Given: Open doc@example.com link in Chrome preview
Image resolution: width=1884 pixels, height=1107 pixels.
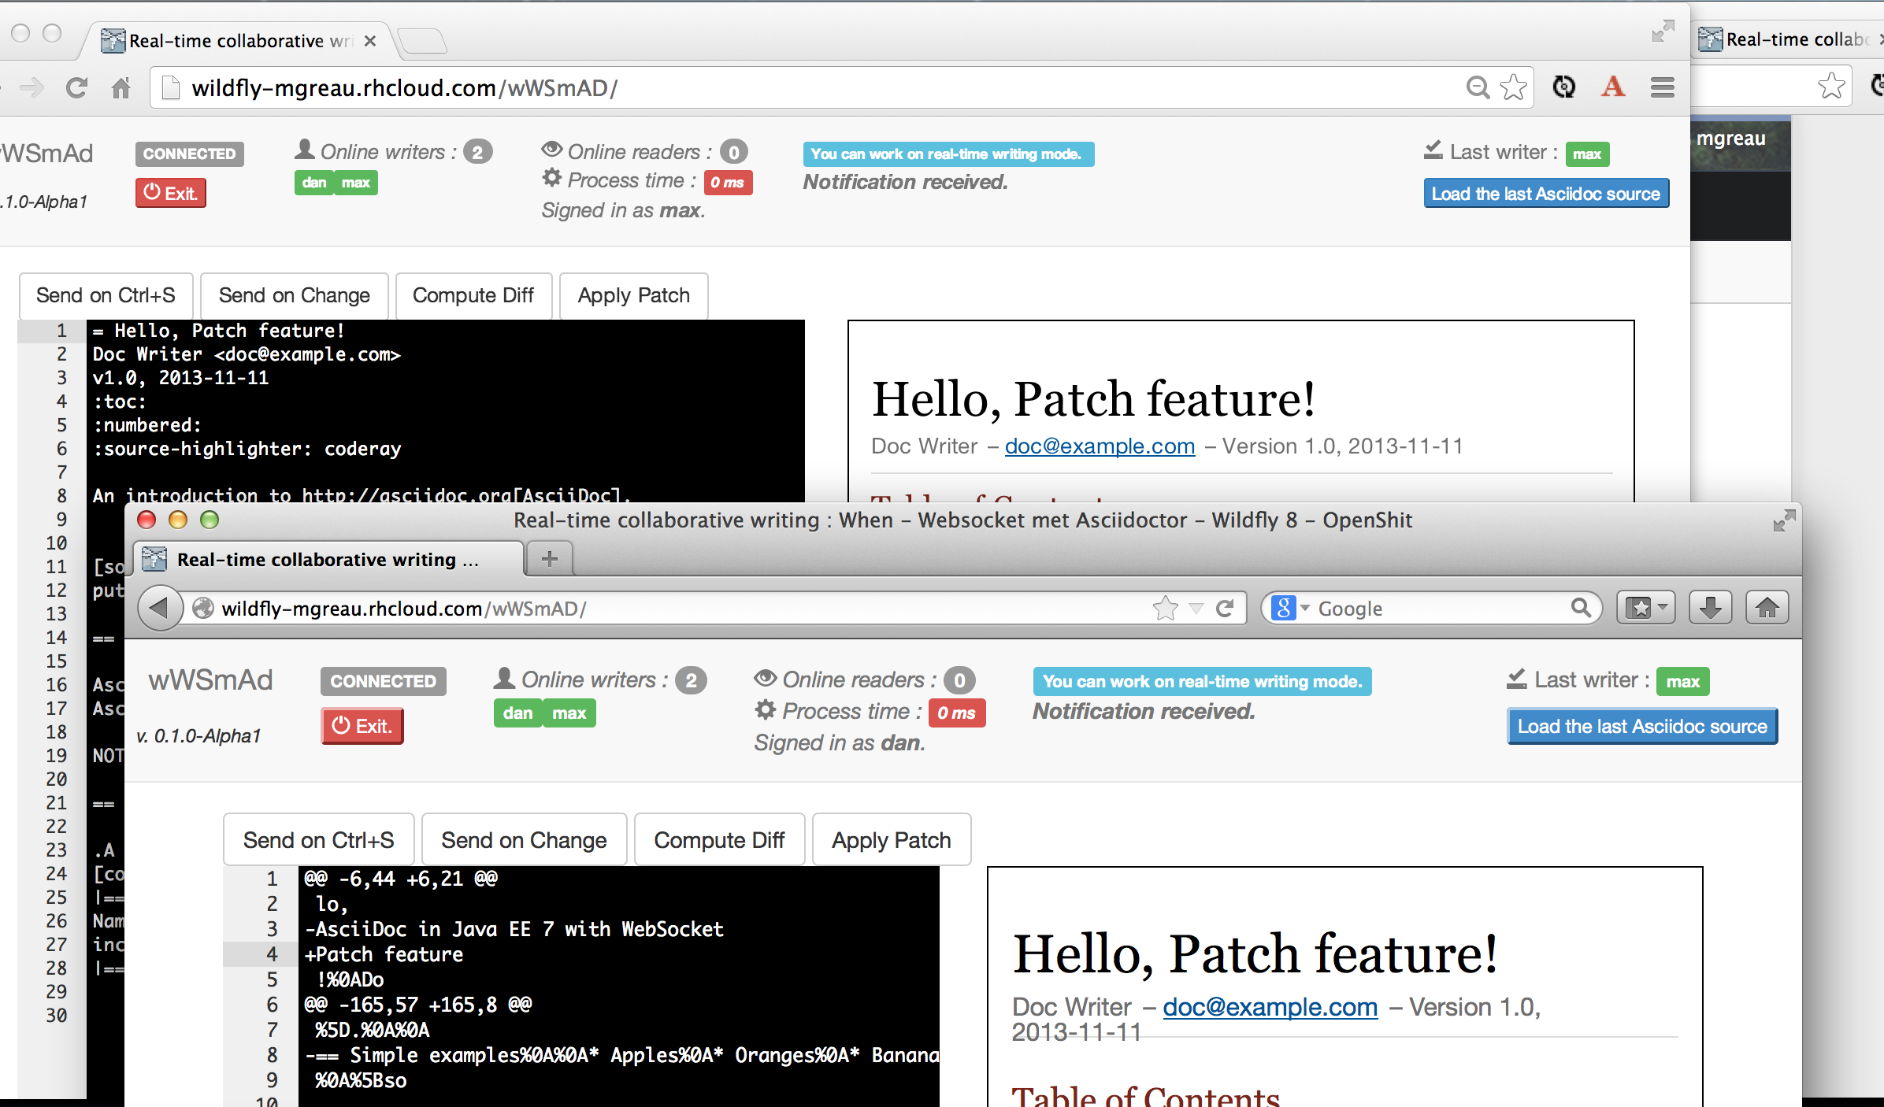Looking at the screenshot, I should click(x=1100, y=446).
